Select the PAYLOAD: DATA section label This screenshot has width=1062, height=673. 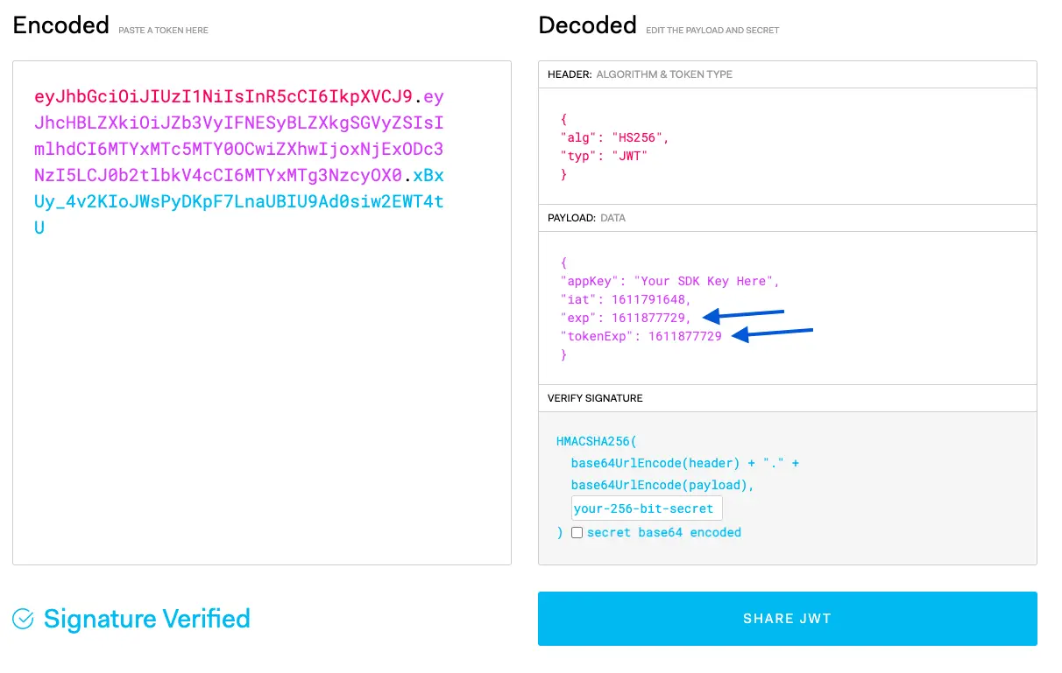click(589, 218)
